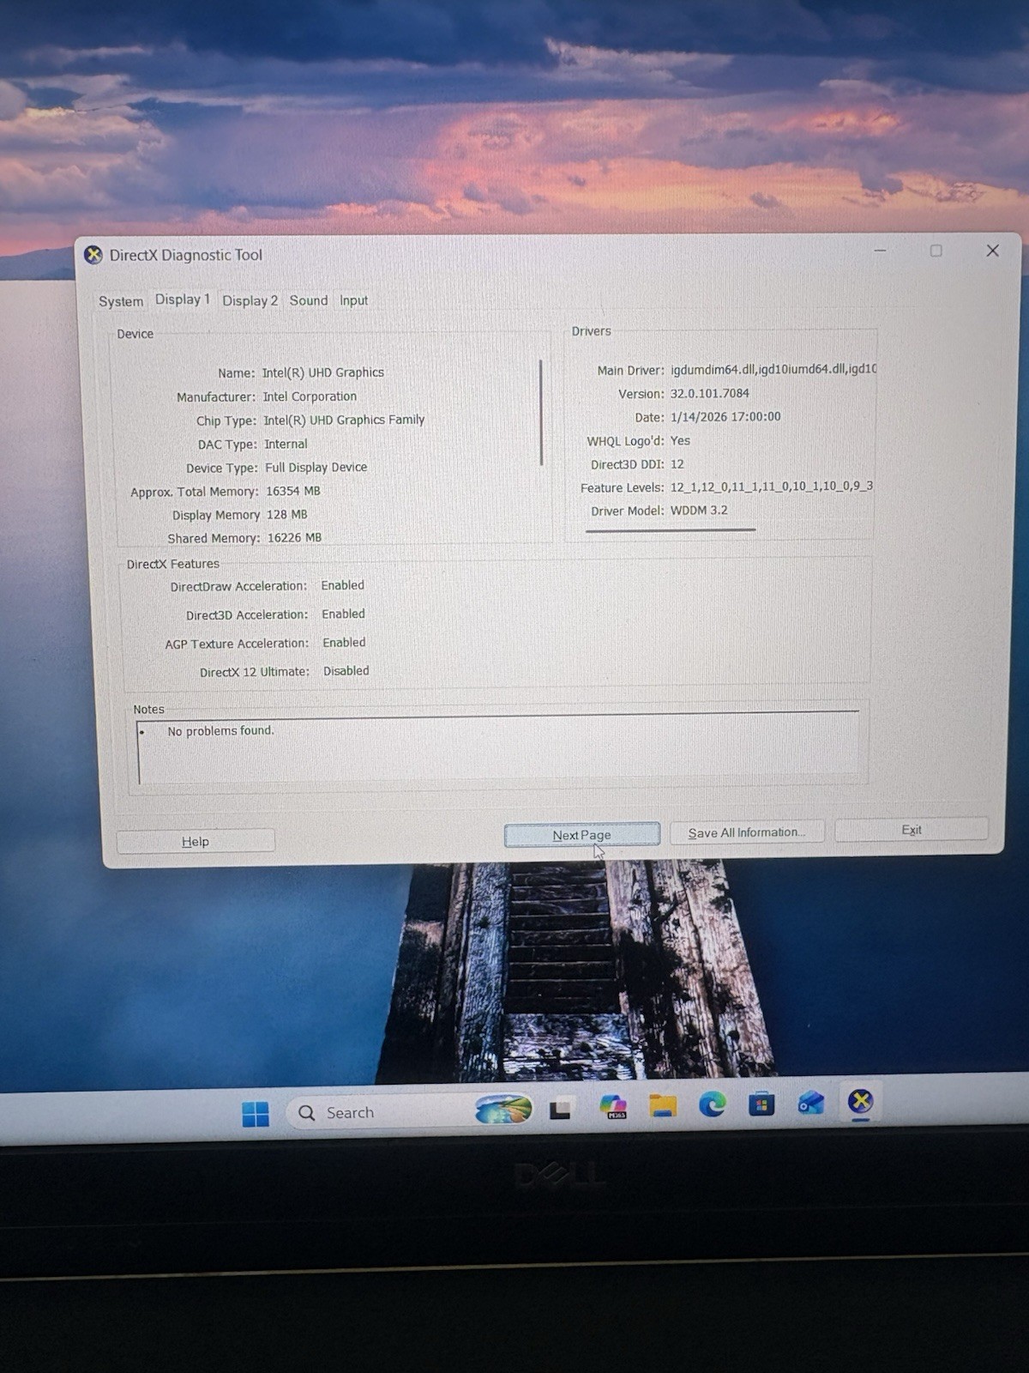Viewport: 1029px width, 1373px height.
Task: Click the Drivers panel horizontal scrollbar
Action: (x=671, y=530)
